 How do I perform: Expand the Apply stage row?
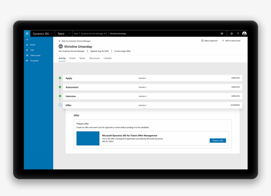tap(152, 78)
